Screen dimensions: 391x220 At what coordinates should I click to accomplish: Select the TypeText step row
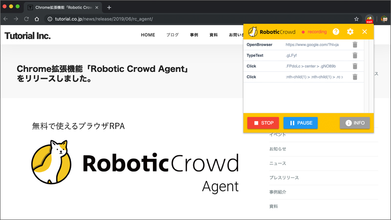click(304, 55)
